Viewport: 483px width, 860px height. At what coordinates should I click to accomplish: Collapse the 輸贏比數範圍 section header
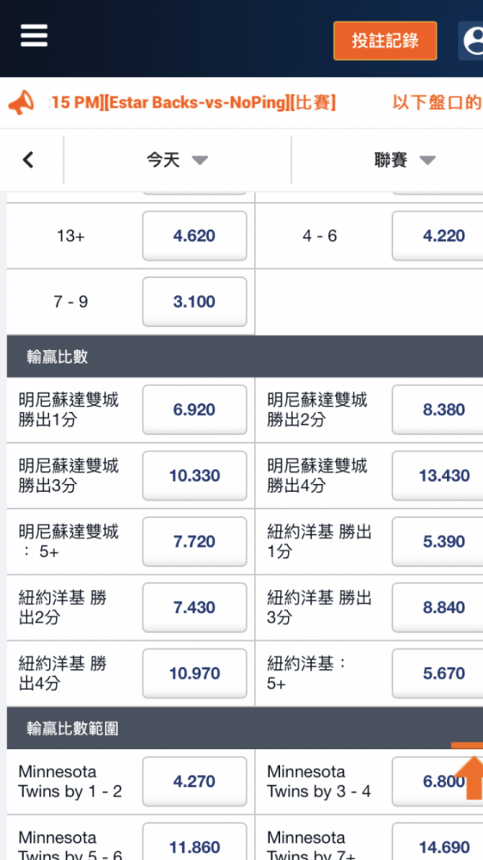(245, 728)
